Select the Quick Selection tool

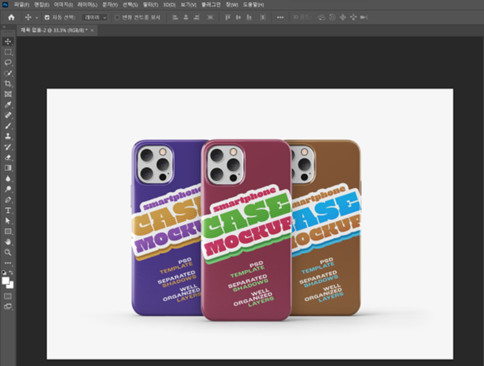pos(8,73)
